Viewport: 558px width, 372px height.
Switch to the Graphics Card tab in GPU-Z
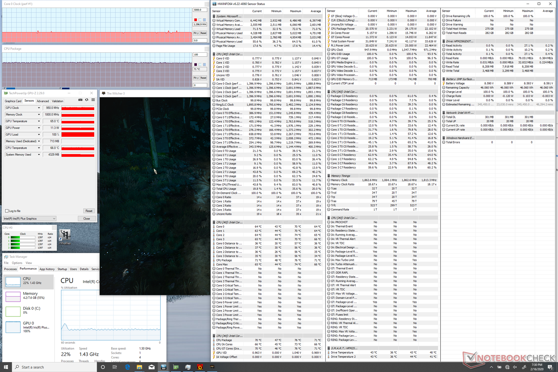pyautogui.click(x=13, y=101)
